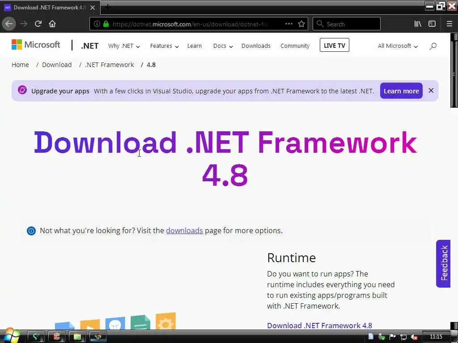Click the blue info circle icon
Viewport: 458px width, 343px height.
(x=31, y=231)
